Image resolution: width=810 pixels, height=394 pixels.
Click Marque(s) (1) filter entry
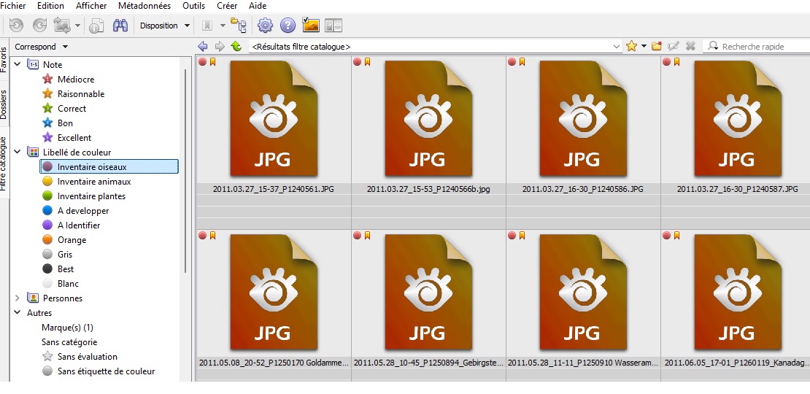coord(67,328)
